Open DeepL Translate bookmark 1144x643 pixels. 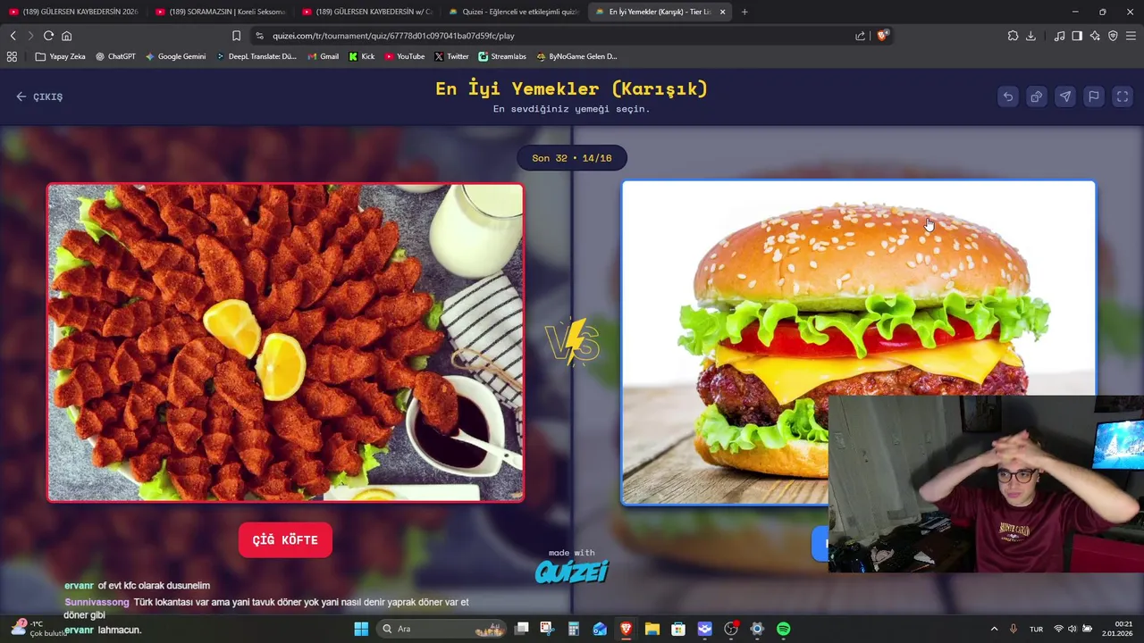click(x=256, y=56)
